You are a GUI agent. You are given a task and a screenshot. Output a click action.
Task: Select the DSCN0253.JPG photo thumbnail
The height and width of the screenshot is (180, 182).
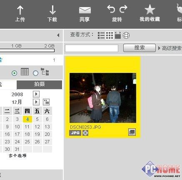(x=103, y=98)
